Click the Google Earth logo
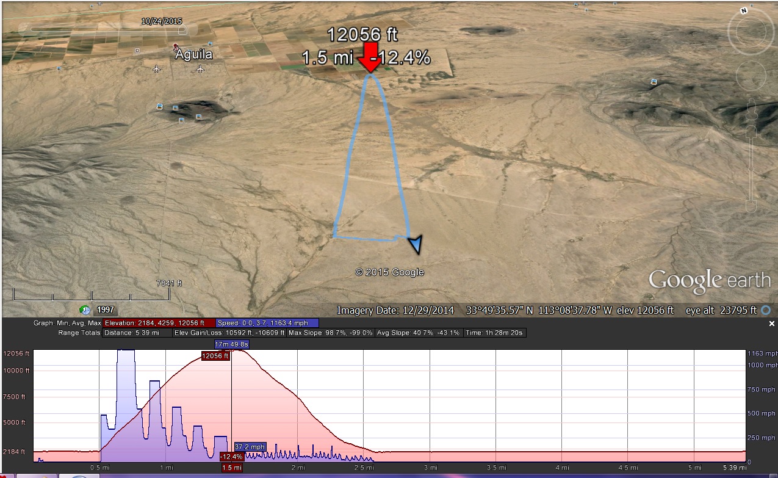Screen dimensions: 778x478 pyautogui.click(x=709, y=281)
